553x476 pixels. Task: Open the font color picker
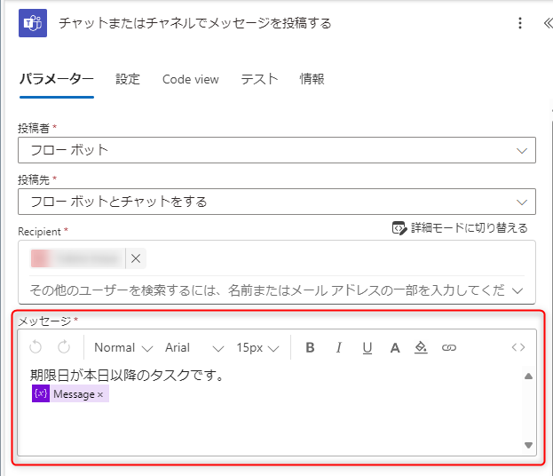coord(395,348)
